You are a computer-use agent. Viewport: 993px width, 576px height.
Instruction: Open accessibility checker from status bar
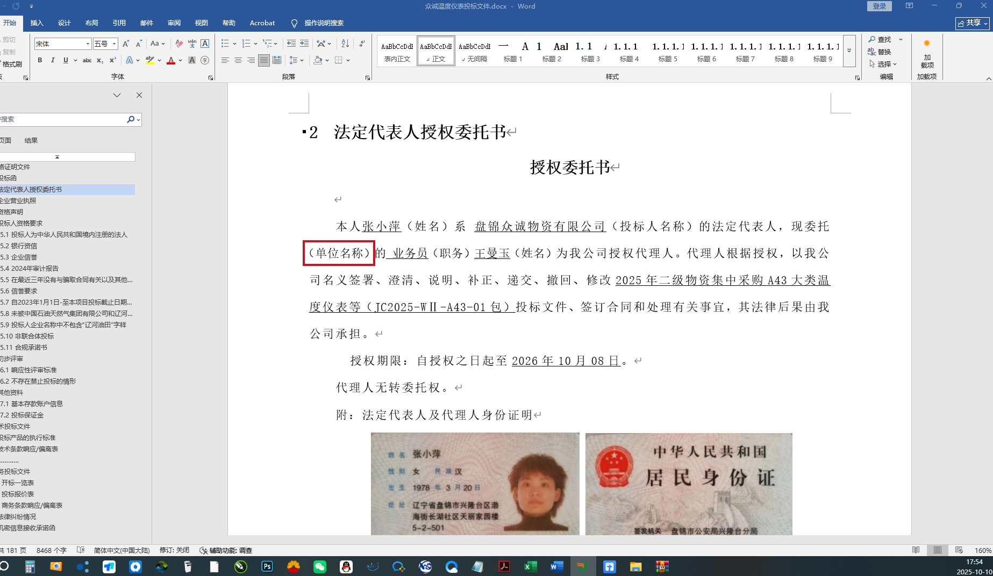click(x=226, y=550)
